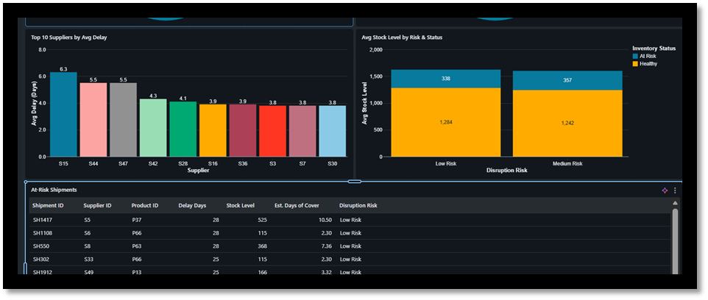The image size is (708, 300).
Task: Click supplier S5 cell in the table
Action: pyautogui.click(x=87, y=220)
